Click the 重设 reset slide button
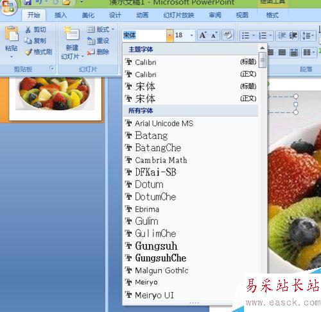Image resolution: width=321 pixels, height=312 pixels. tap(98, 40)
